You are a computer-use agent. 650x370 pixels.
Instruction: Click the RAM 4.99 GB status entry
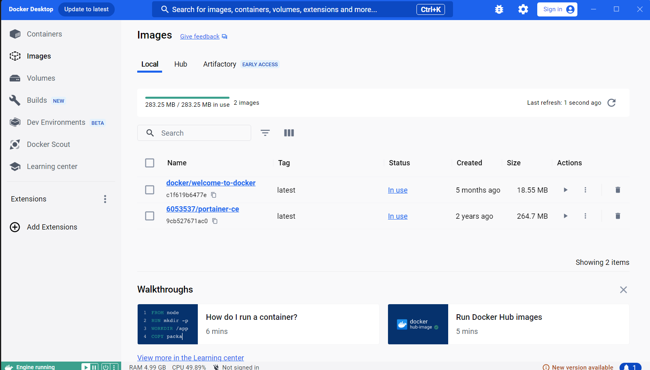[148, 367]
